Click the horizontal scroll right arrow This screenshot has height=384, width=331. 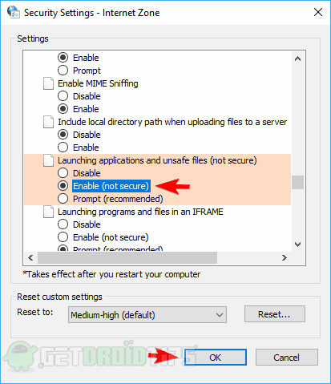285,257
